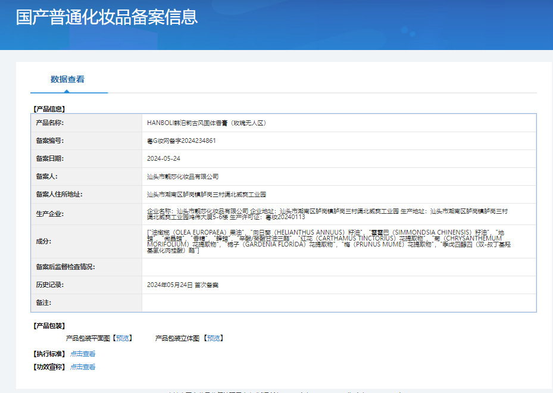This screenshot has height=393, width=553.
Task: Click the 备案人 company name value
Action: pos(183,177)
